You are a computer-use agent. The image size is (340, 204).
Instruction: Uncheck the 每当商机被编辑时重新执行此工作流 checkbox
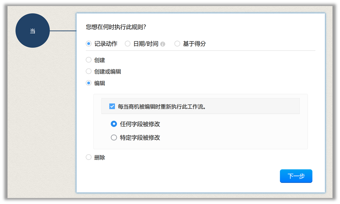point(112,107)
